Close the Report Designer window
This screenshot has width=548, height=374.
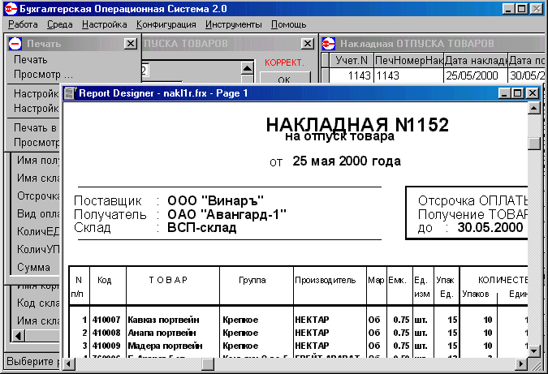pos(533,93)
